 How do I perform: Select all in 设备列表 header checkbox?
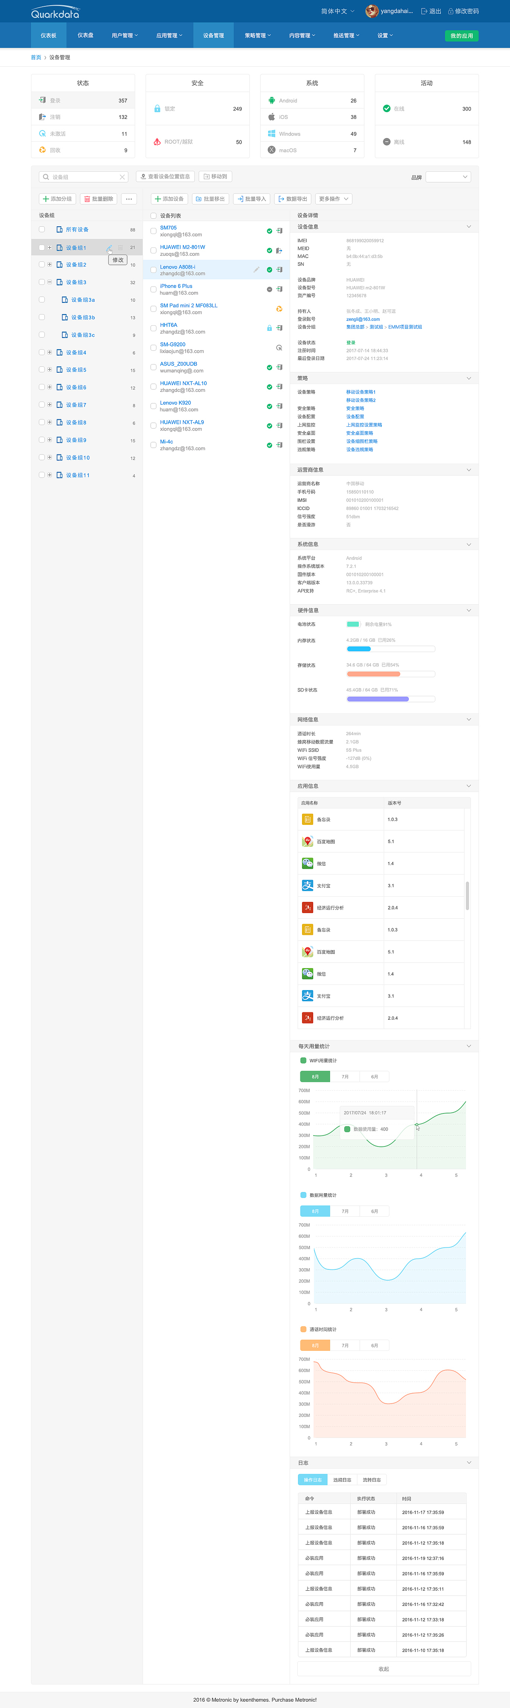pyautogui.click(x=154, y=216)
